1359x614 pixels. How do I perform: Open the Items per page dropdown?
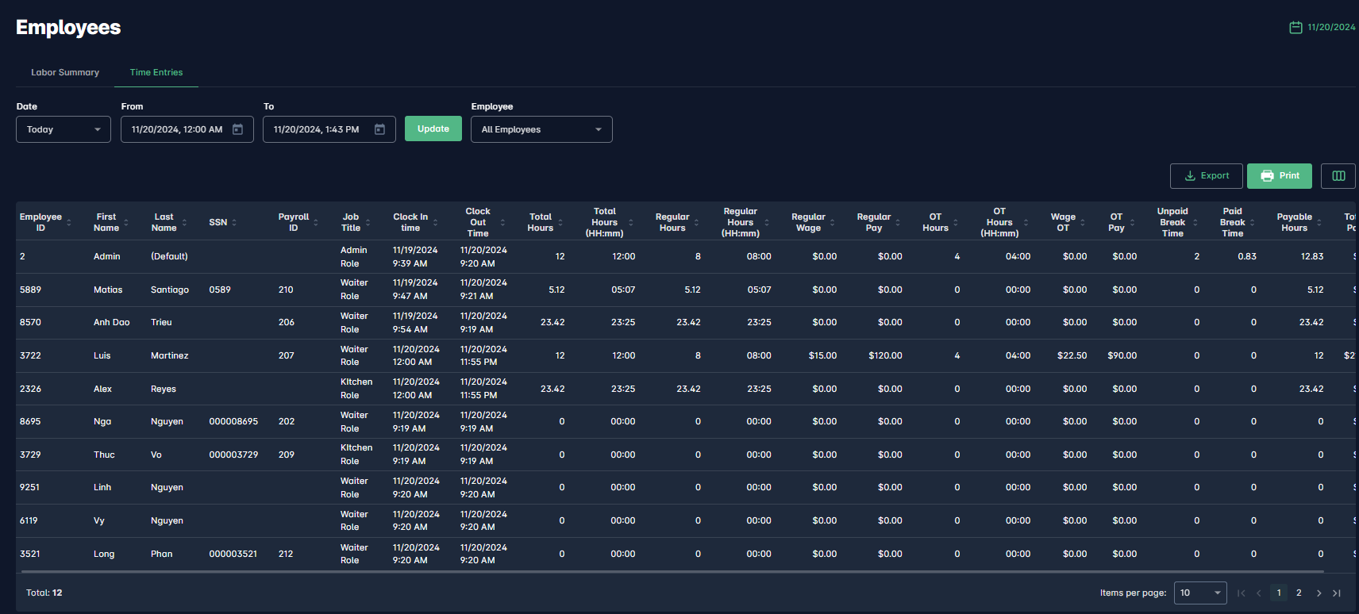(x=1199, y=593)
